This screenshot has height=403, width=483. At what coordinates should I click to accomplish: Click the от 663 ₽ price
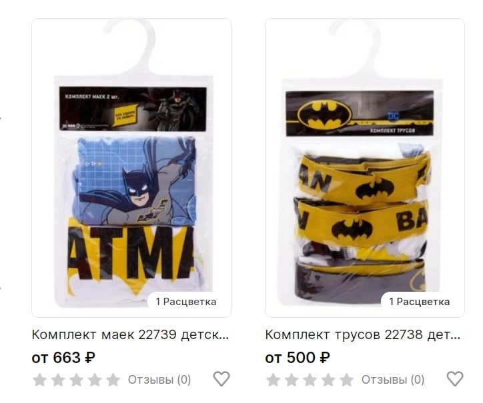[63, 358]
